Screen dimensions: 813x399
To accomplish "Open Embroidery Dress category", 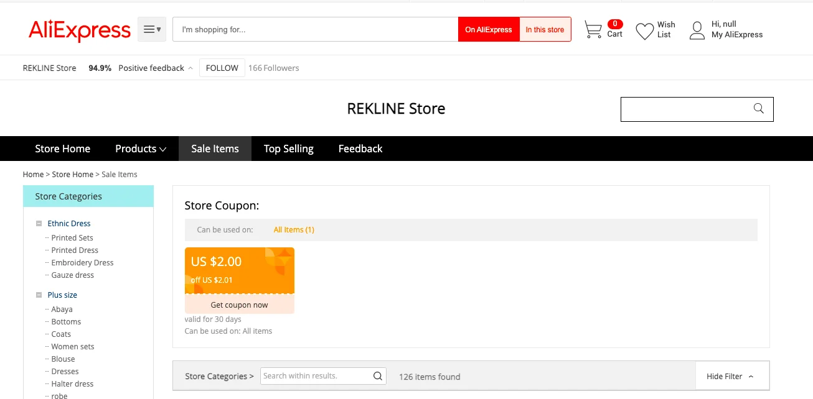I will click(x=83, y=263).
